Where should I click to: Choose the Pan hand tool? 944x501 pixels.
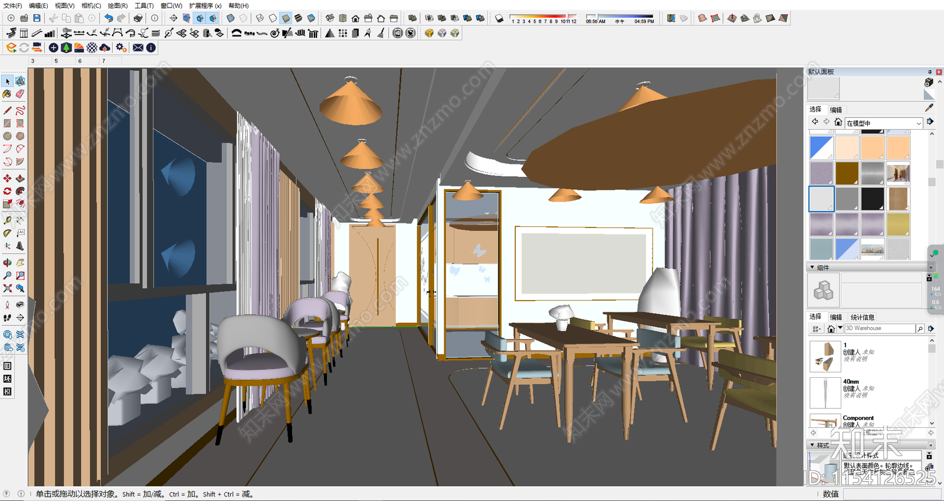click(x=20, y=262)
